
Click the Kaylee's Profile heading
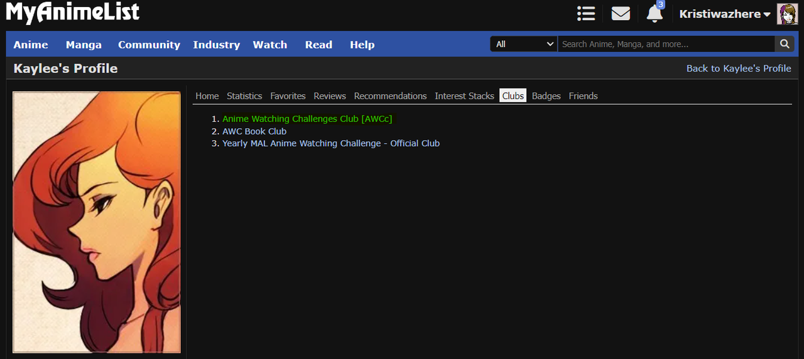click(65, 68)
